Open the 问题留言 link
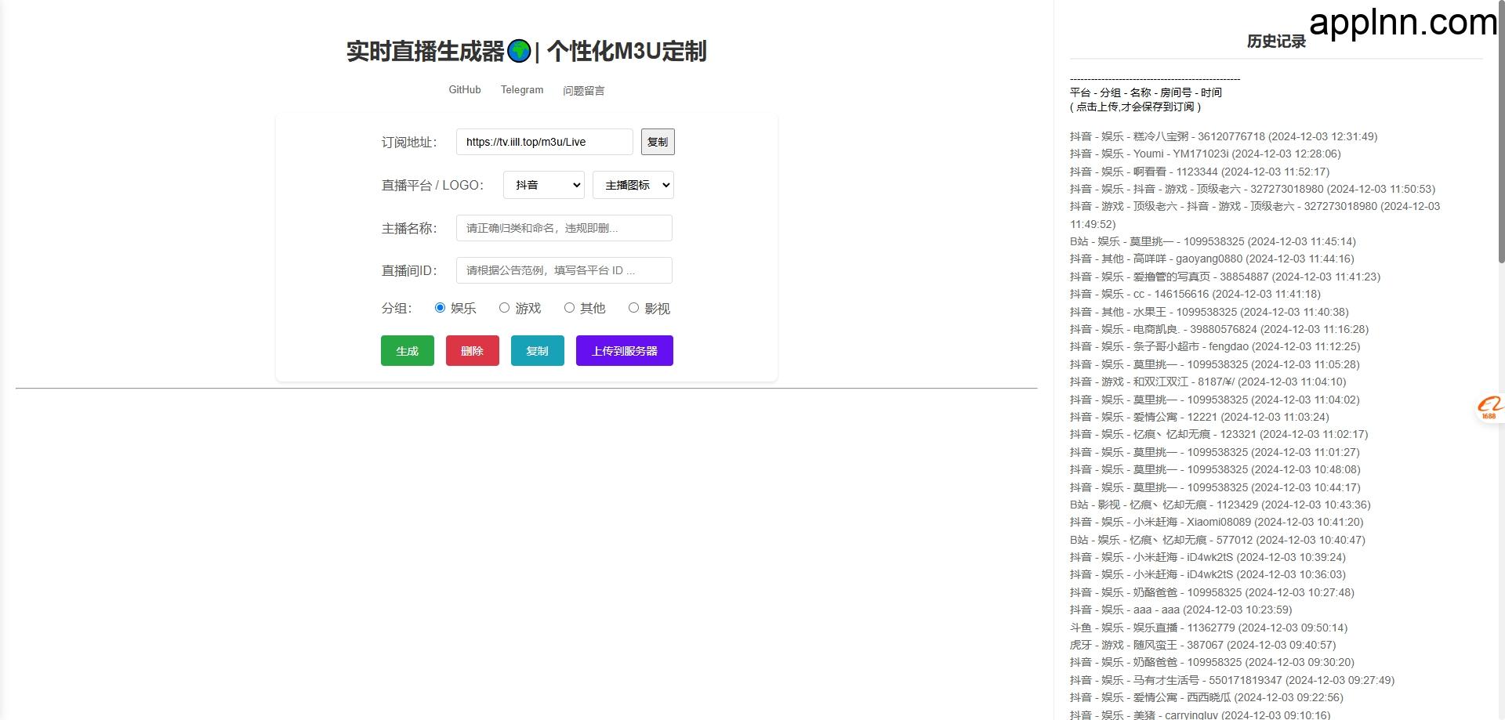This screenshot has height=720, width=1505. [583, 91]
